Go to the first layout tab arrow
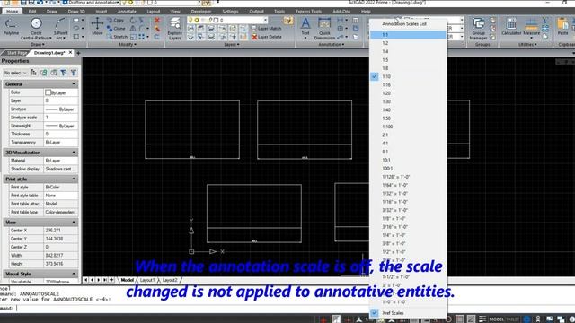Image resolution: width=575 pixels, height=323 pixels. click(x=85, y=280)
